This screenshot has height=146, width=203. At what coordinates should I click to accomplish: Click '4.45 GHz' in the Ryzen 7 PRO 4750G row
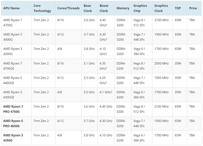point(106,107)
